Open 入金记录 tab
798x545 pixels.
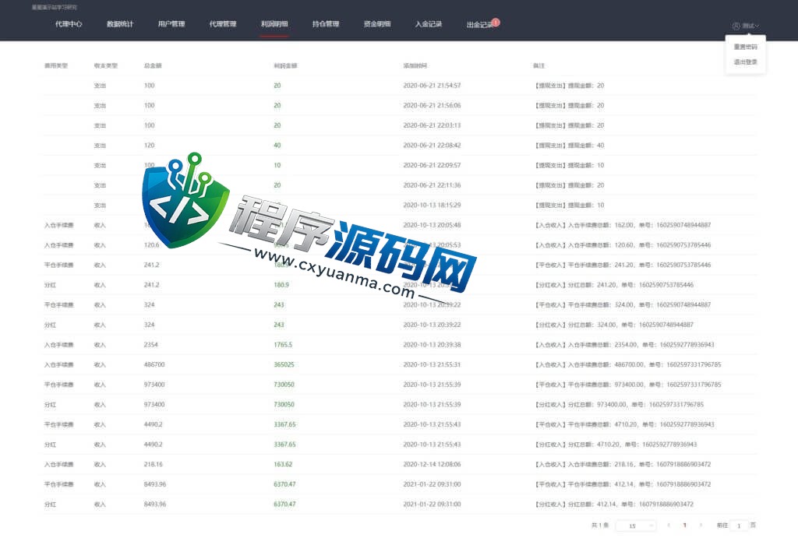(429, 24)
